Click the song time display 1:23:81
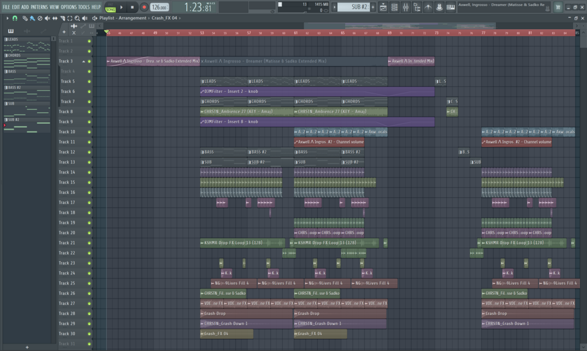Screen dimensions: 587x351 pos(197,7)
